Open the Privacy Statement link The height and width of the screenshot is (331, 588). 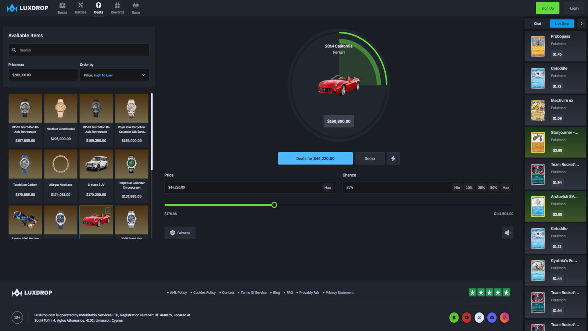coord(340,293)
